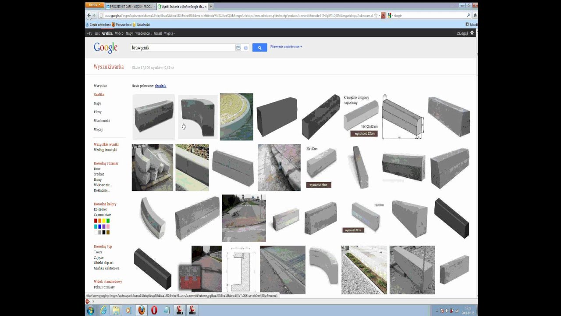Click the Google logo

pyautogui.click(x=106, y=47)
